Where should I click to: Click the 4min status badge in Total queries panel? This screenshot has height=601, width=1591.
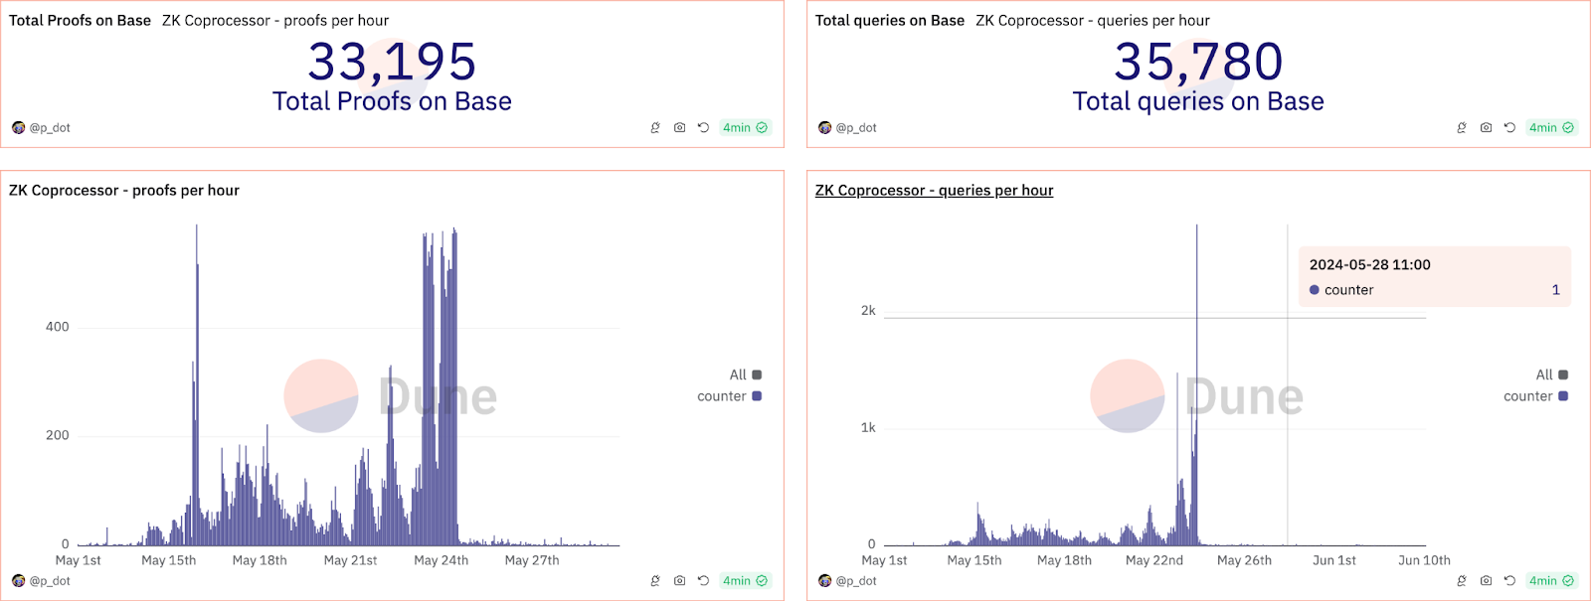point(1550,128)
